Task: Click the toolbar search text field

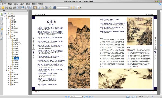Action: tap(63, 8)
